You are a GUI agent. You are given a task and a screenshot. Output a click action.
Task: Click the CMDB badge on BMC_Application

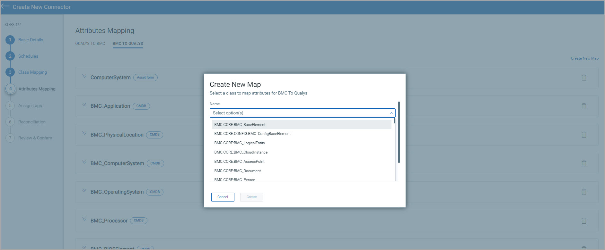(141, 106)
